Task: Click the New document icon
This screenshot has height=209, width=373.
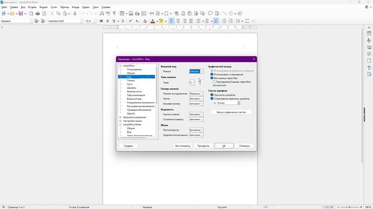Action: pos(3,13)
